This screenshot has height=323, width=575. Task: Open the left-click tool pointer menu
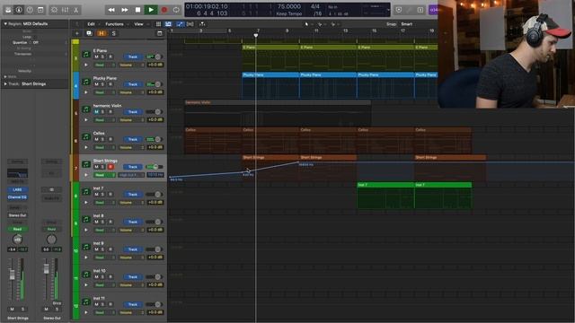[307, 24]
